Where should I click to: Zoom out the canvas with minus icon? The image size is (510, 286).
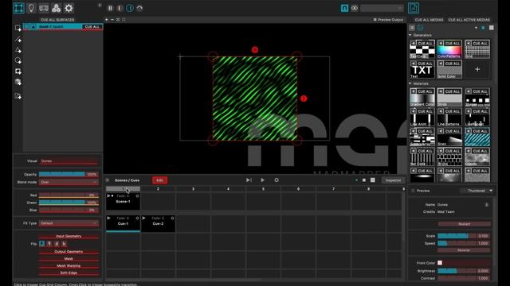coord(112,20)
